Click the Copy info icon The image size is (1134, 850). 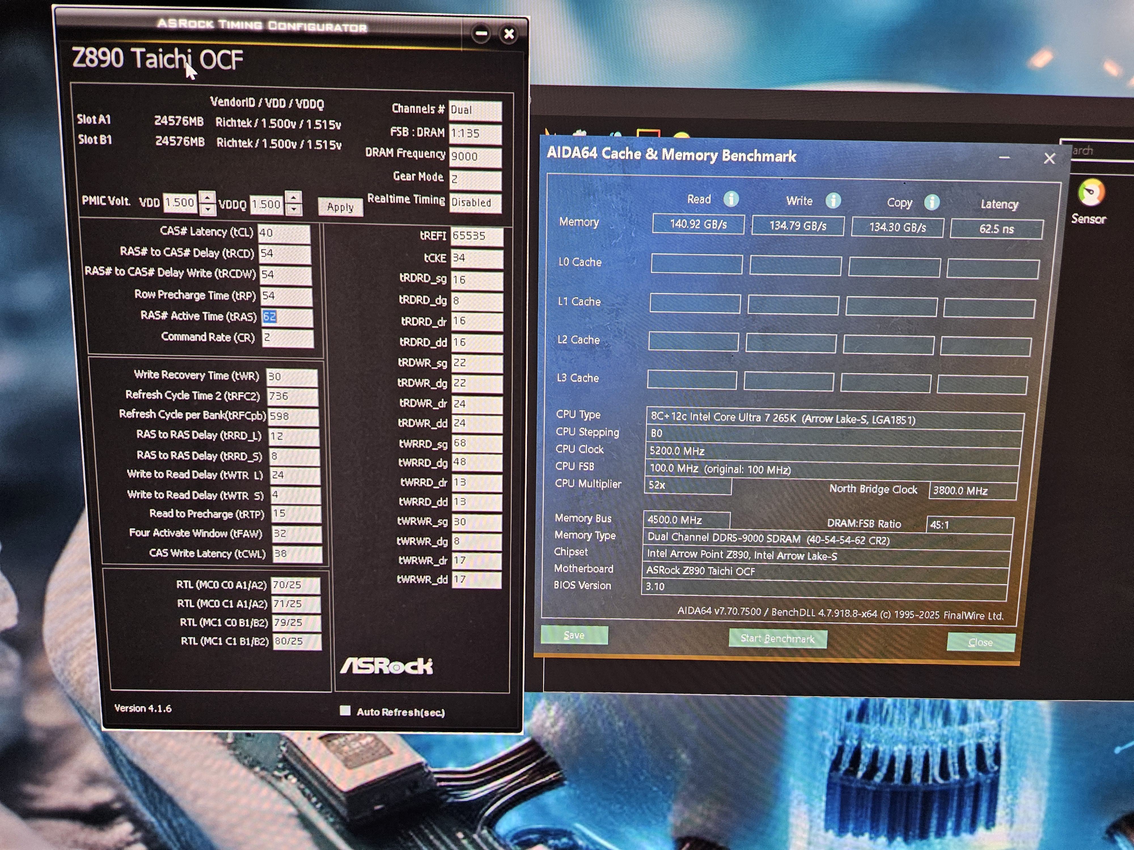pyautogui.click(x=932, y=202)
